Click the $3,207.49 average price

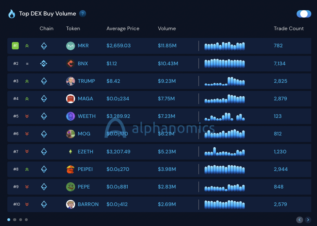(x=118, y=152)
